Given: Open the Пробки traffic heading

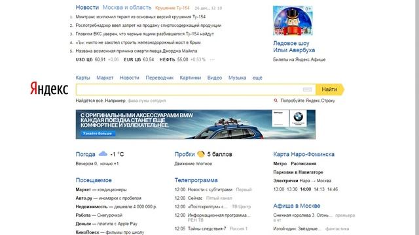Looking at the screenshot, I should pos(185,154).
